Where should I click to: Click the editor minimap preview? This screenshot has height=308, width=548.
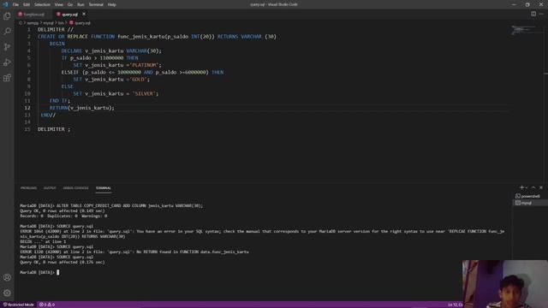523,31
